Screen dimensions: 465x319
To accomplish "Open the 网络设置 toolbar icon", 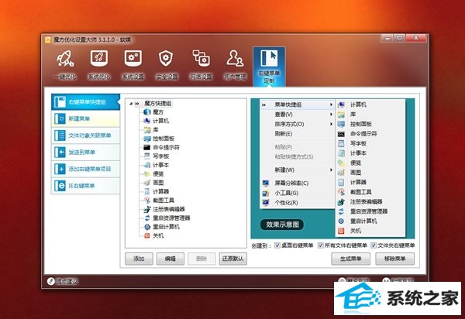I will pos(201,58).
